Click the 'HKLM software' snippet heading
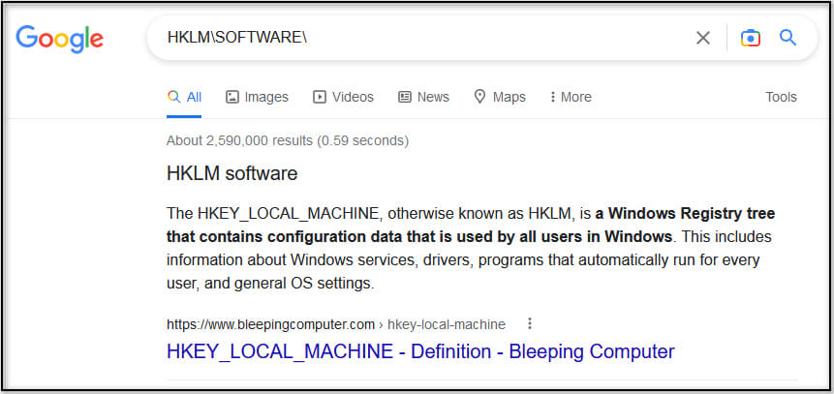 point(232,173)
